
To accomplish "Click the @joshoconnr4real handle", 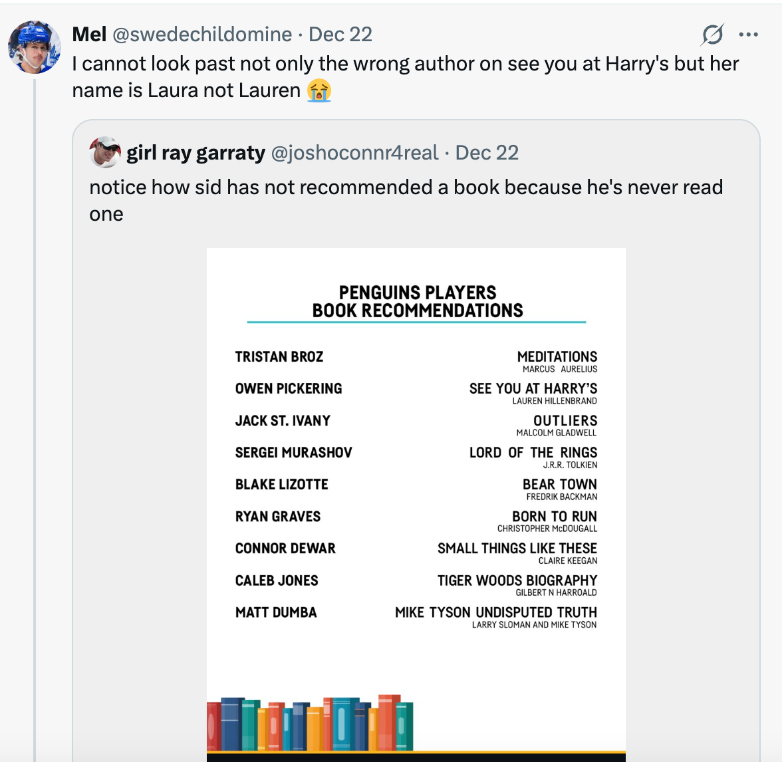I will coord(354,153).
